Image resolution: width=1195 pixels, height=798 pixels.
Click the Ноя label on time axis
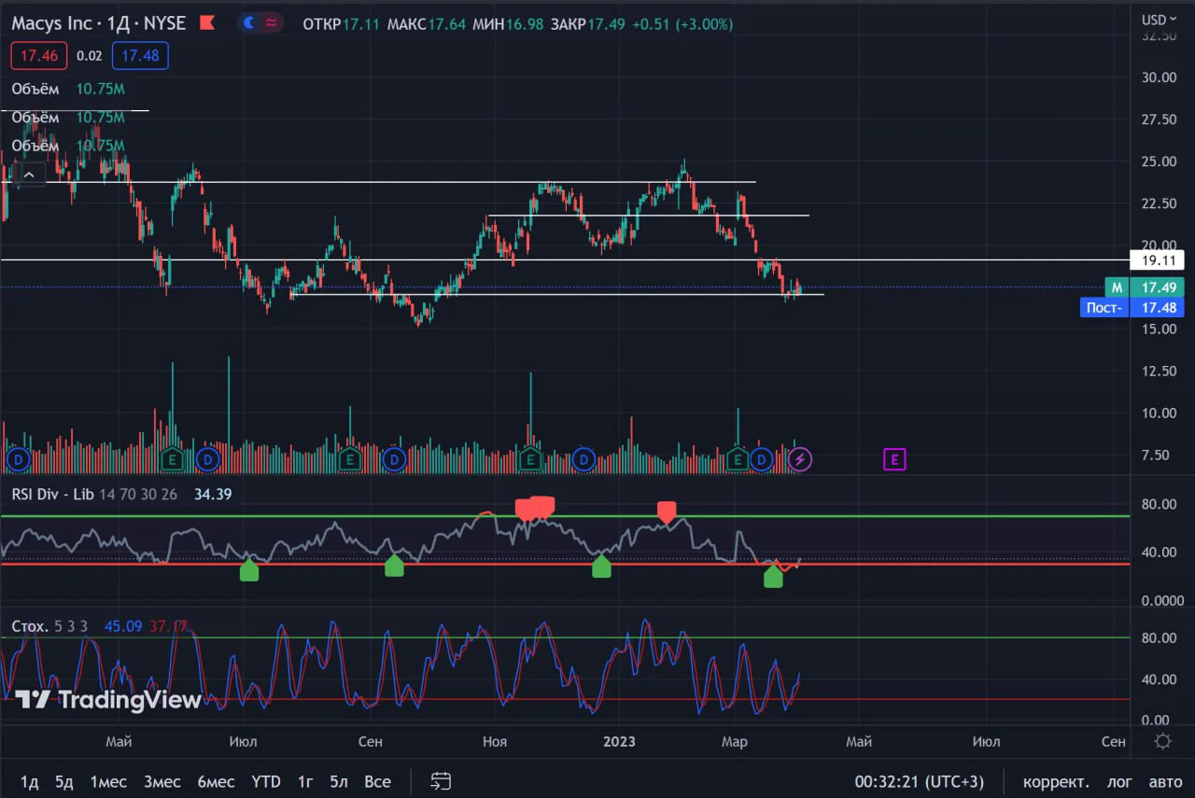495,741
